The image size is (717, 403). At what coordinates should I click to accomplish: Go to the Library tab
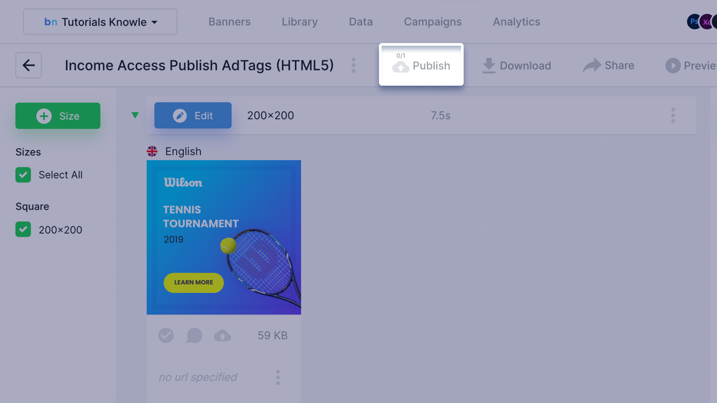[300, 22]
